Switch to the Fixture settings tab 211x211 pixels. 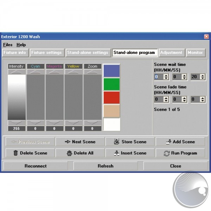coord(47,53)
